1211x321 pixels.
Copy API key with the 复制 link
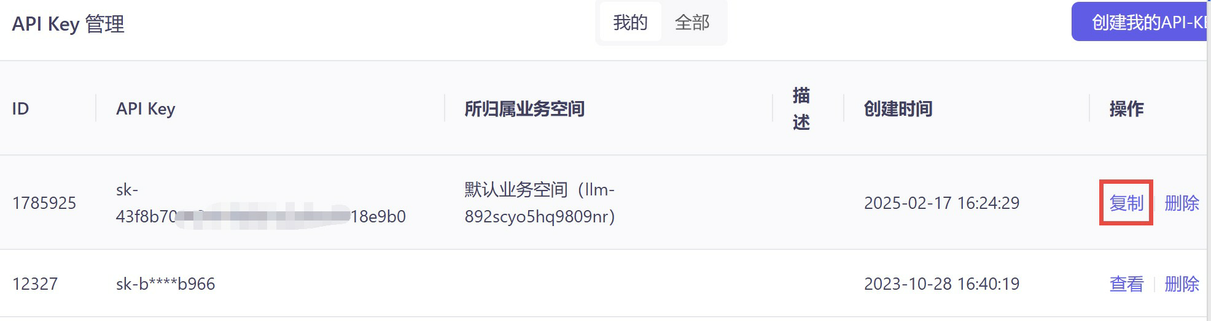[1126, 203]
